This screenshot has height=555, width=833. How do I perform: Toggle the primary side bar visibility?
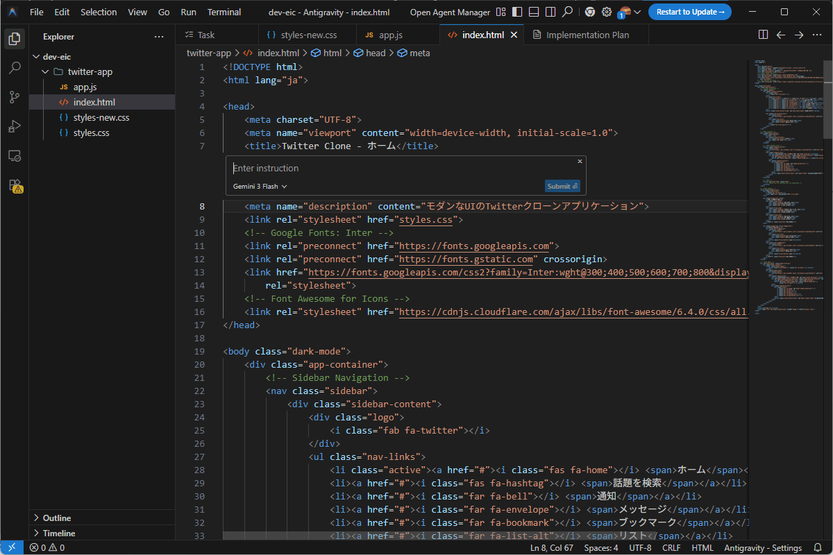pos(517,12)
